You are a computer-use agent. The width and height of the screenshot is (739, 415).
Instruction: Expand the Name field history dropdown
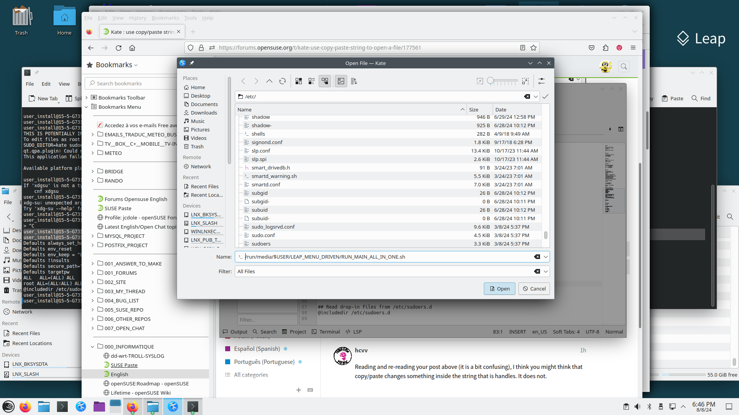tap(545, 257)
